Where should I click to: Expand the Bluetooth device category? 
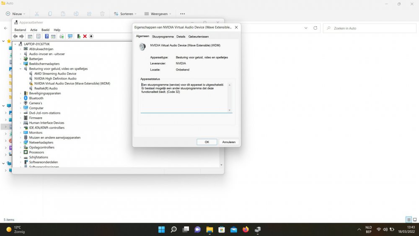21,98
